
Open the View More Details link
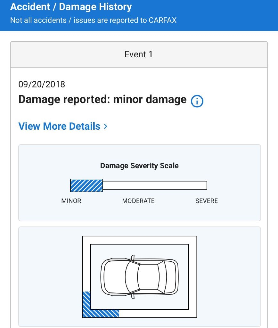[60, 126]
